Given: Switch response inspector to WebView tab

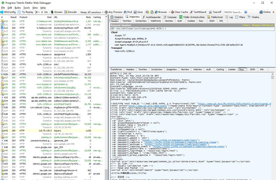Looking at the screenshot, I should 198,69.
